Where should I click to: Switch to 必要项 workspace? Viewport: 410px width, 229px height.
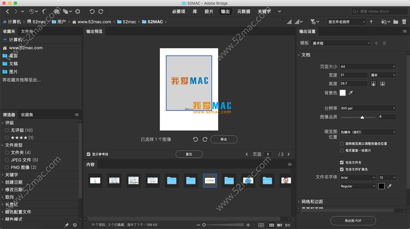click(x=179, y=11)
